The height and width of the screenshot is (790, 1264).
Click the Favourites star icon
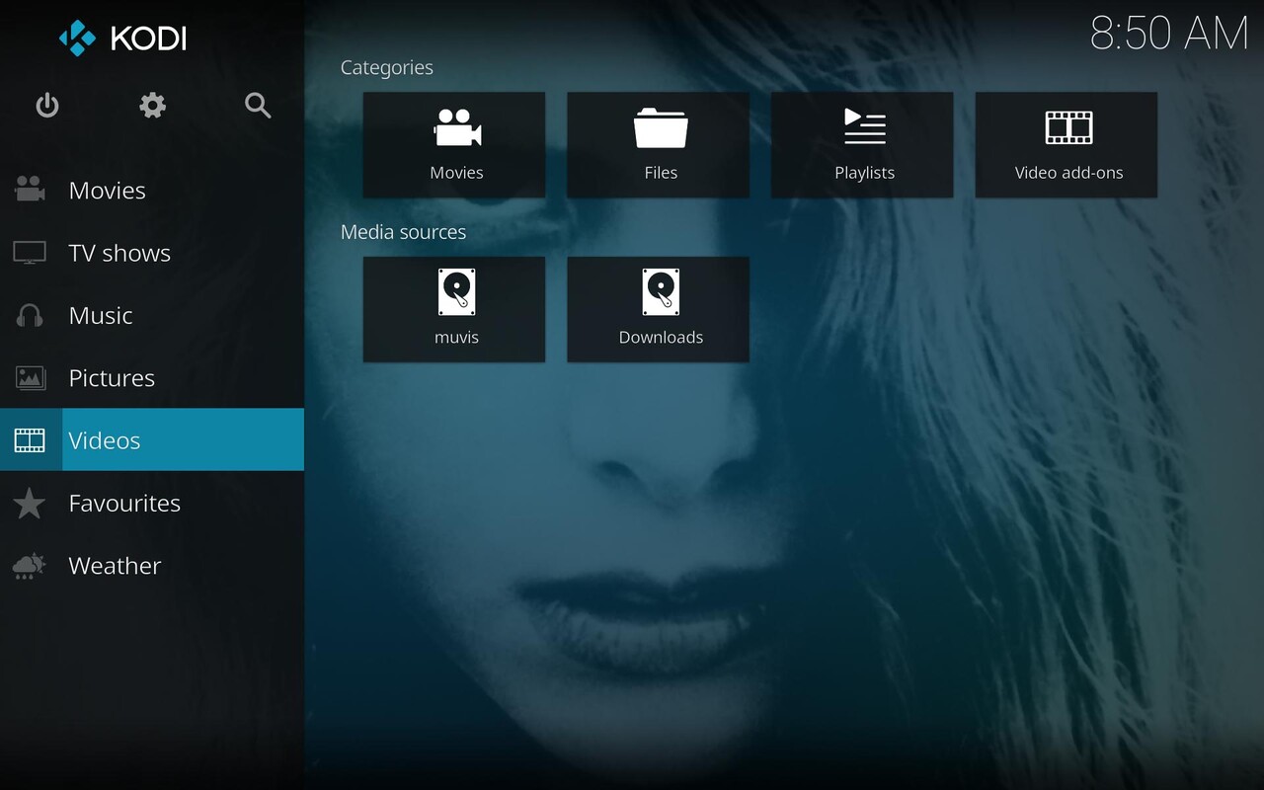pyautogui.click(x=30, y=504)
